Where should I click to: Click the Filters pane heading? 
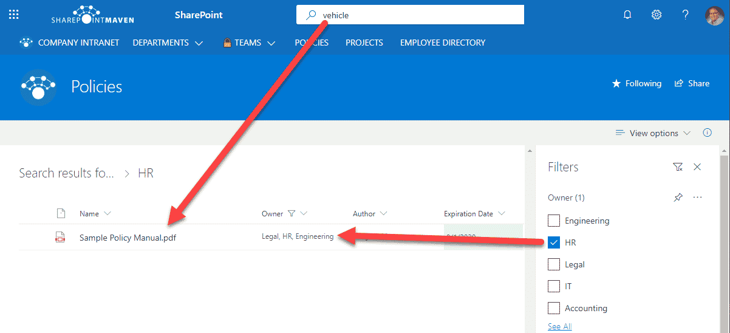(x=563, y=167)
